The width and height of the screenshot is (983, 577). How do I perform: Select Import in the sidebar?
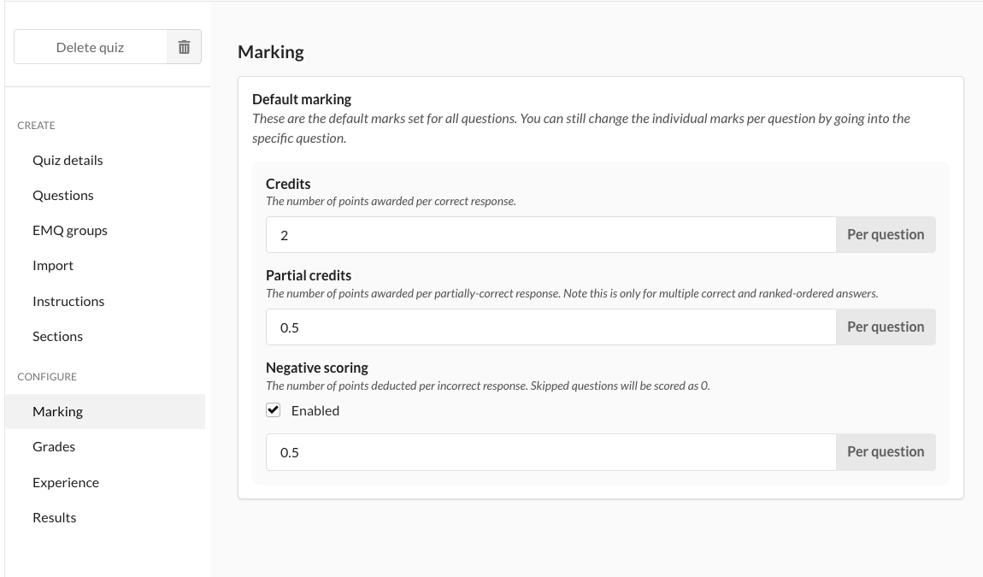click(53, 265)
